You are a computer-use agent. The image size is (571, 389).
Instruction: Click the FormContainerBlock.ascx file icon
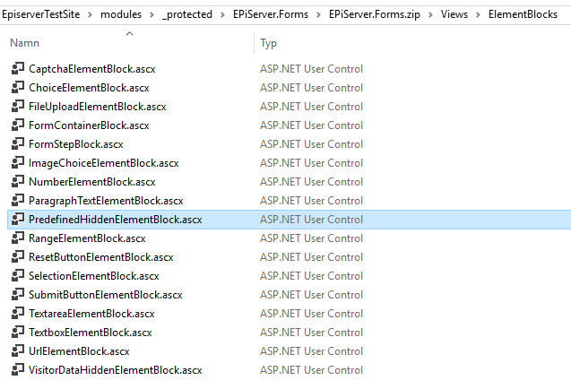coord(18,125)
